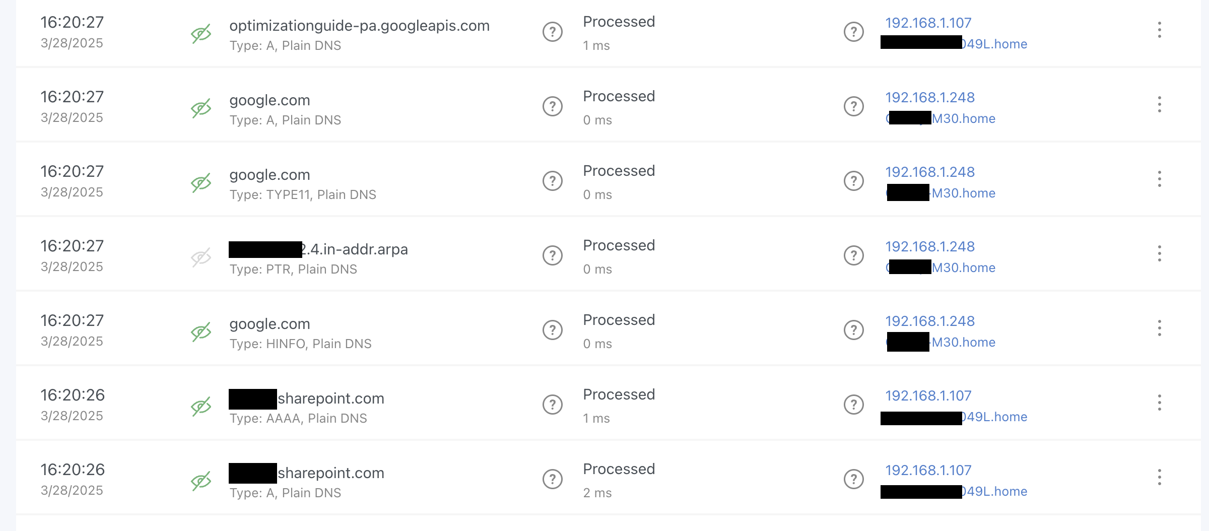
Task: Open three-dot menu for optimizationguide-pa.googleapis.com row
Action: [x=1159, y=30]
